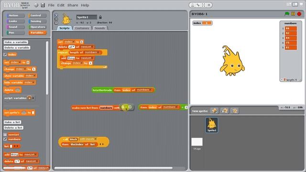This screenshot has width=306, height=172.
Task: Open the 'all' dropdown in script delete block
Action: 72,47
